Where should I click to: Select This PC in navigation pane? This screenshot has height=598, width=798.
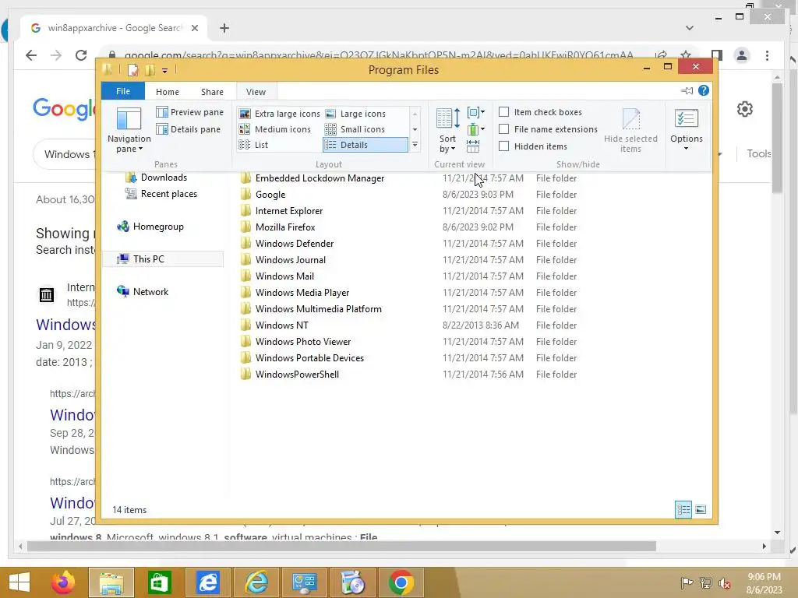coord(163,259)
